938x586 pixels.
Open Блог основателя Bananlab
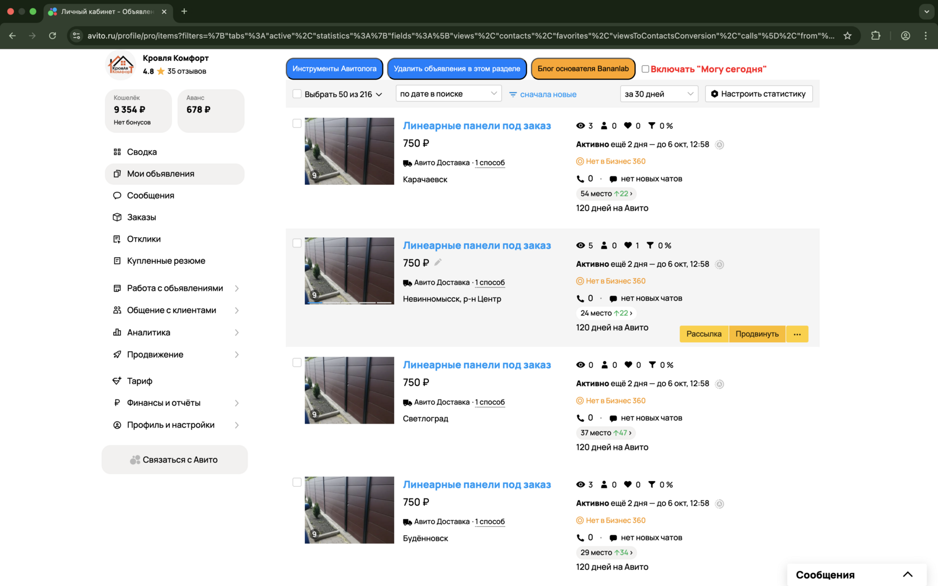(583, 69)
